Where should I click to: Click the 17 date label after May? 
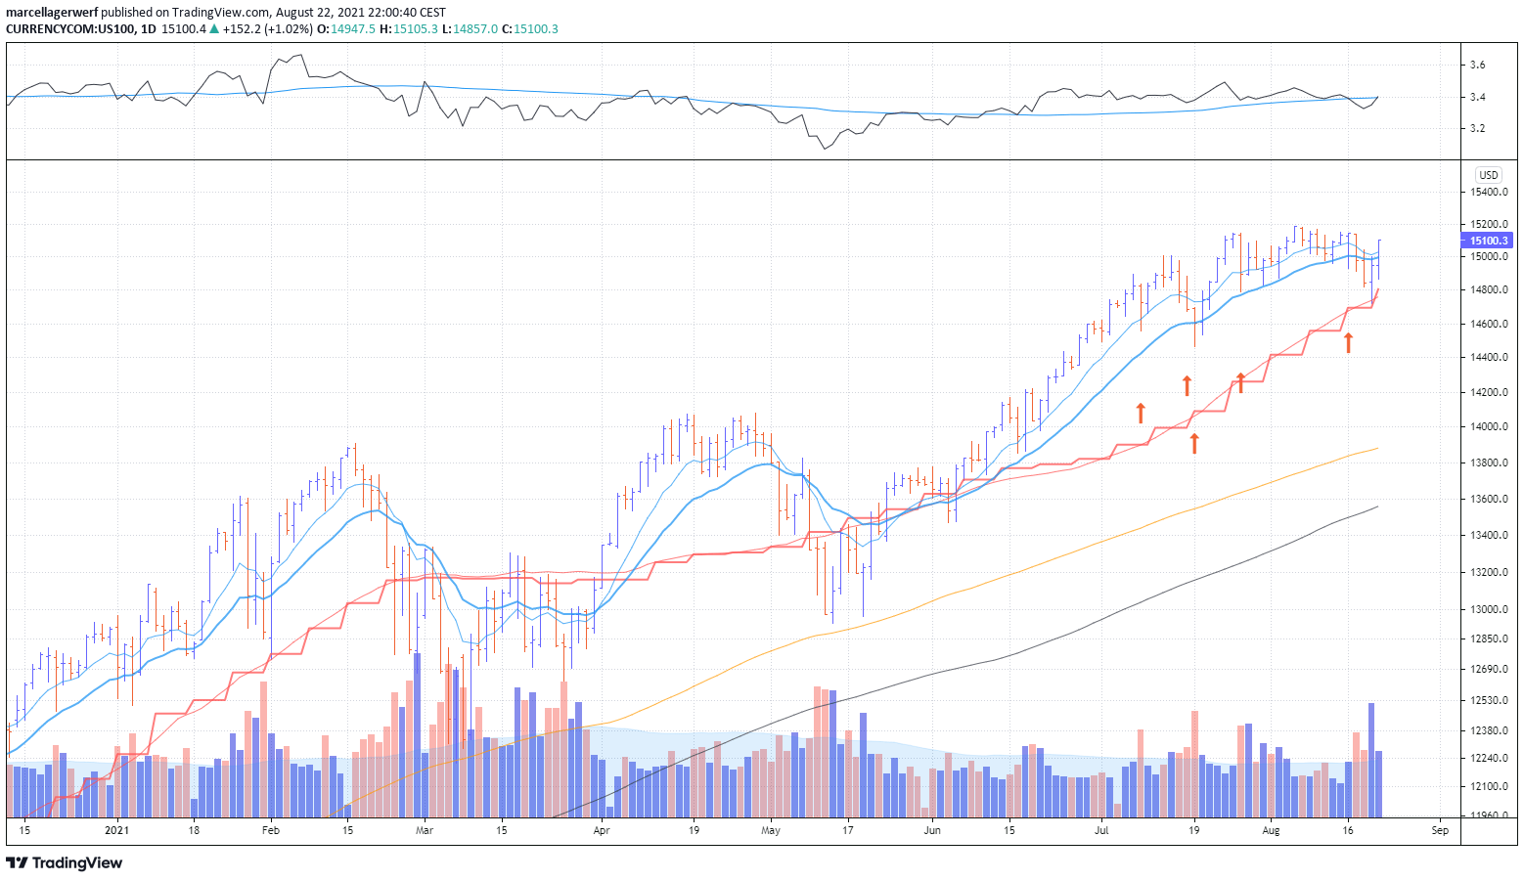[847, 831]
